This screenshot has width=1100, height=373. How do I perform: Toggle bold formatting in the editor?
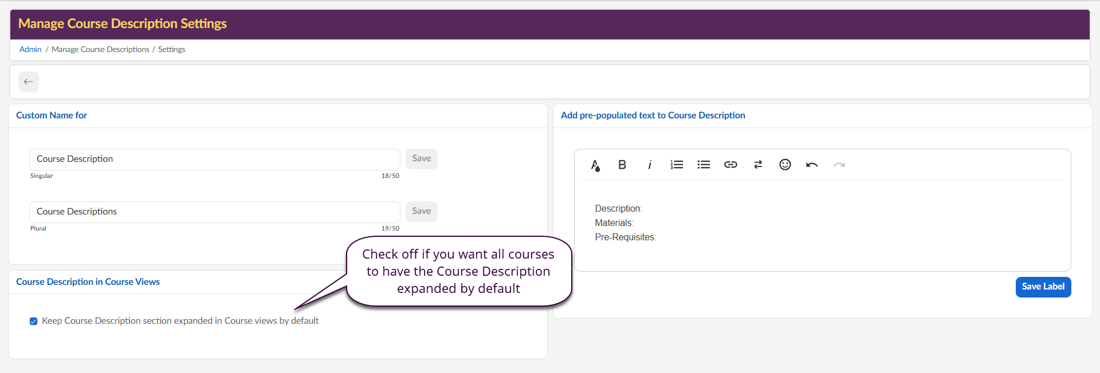622,165
